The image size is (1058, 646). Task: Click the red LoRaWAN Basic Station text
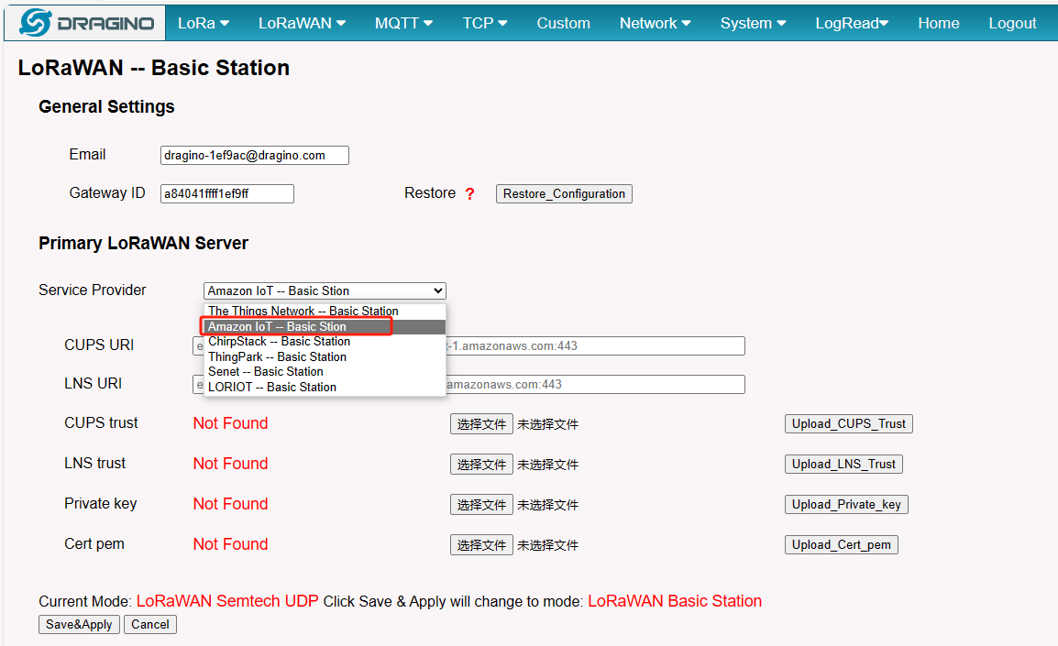[x=675, y=601]
